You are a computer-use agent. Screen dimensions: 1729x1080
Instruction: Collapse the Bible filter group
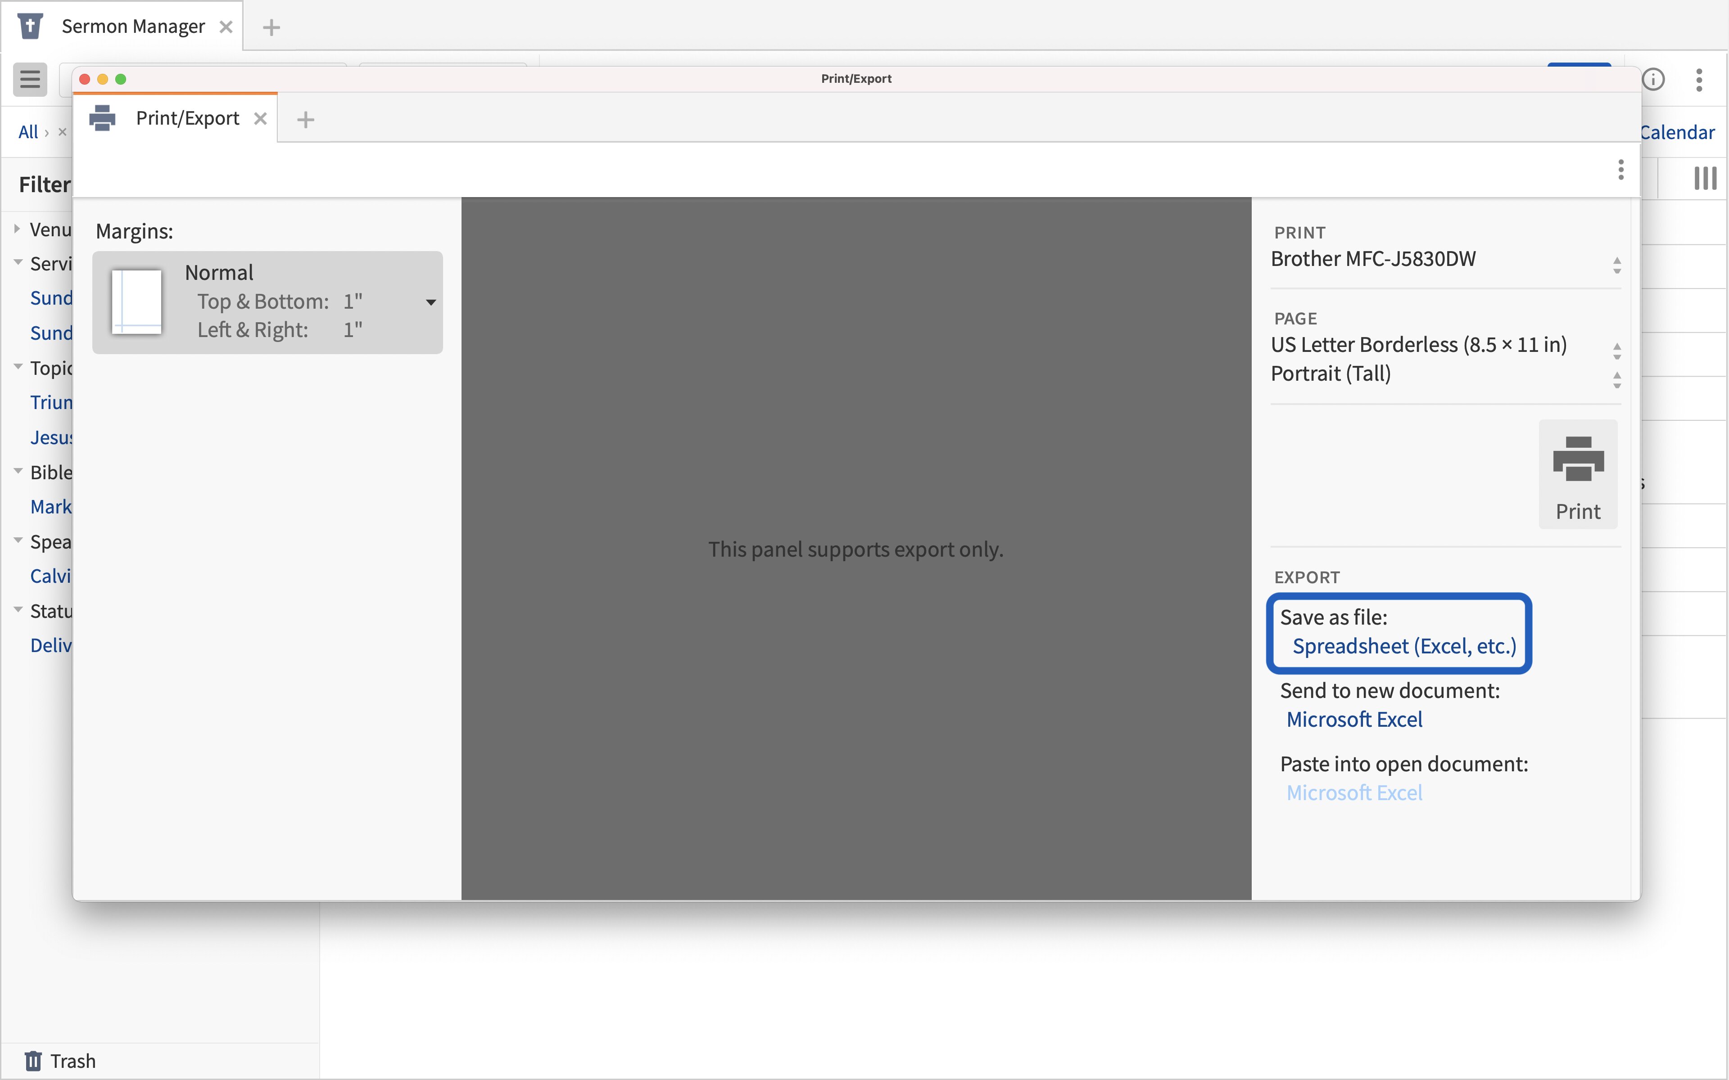point(18,472)
